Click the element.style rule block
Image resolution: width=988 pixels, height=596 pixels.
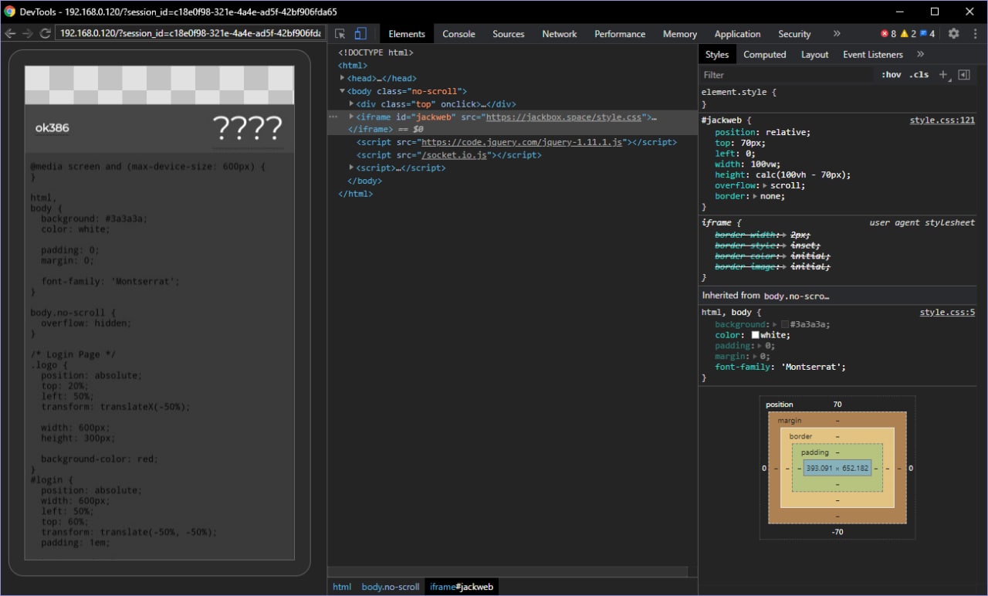(837, 97)
